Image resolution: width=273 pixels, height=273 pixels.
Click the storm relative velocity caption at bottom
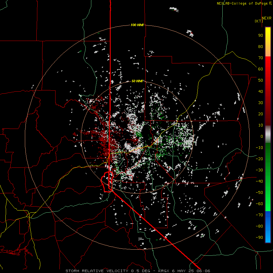click(x=138, y=271)
